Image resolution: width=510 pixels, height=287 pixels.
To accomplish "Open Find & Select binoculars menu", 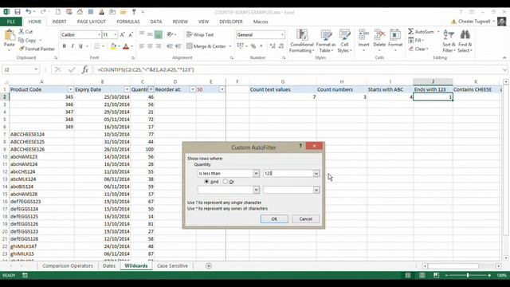I will (x=465, y=41).
